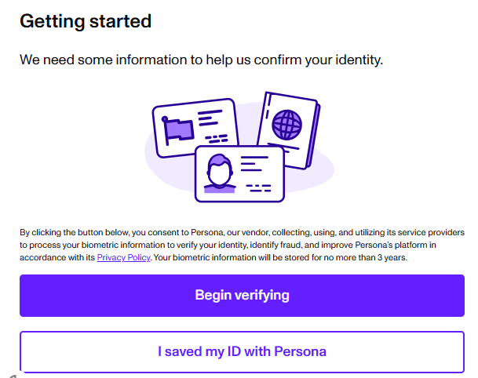Click the dashed line on the flag card
The image size is (478, 378).
[215, 136]
